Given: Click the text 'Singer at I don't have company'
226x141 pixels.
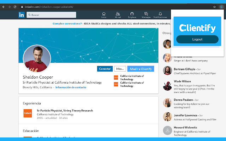Looking at the screenshot, I should click(x=191, y=61).
